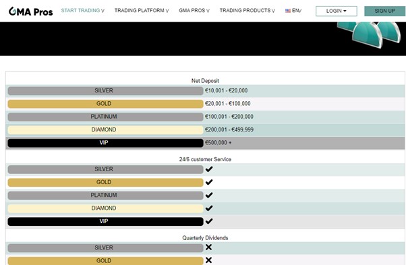This screenshot has width=406, height=265.
Task: Click the teal coins banner image
Action: pos(370,34)
